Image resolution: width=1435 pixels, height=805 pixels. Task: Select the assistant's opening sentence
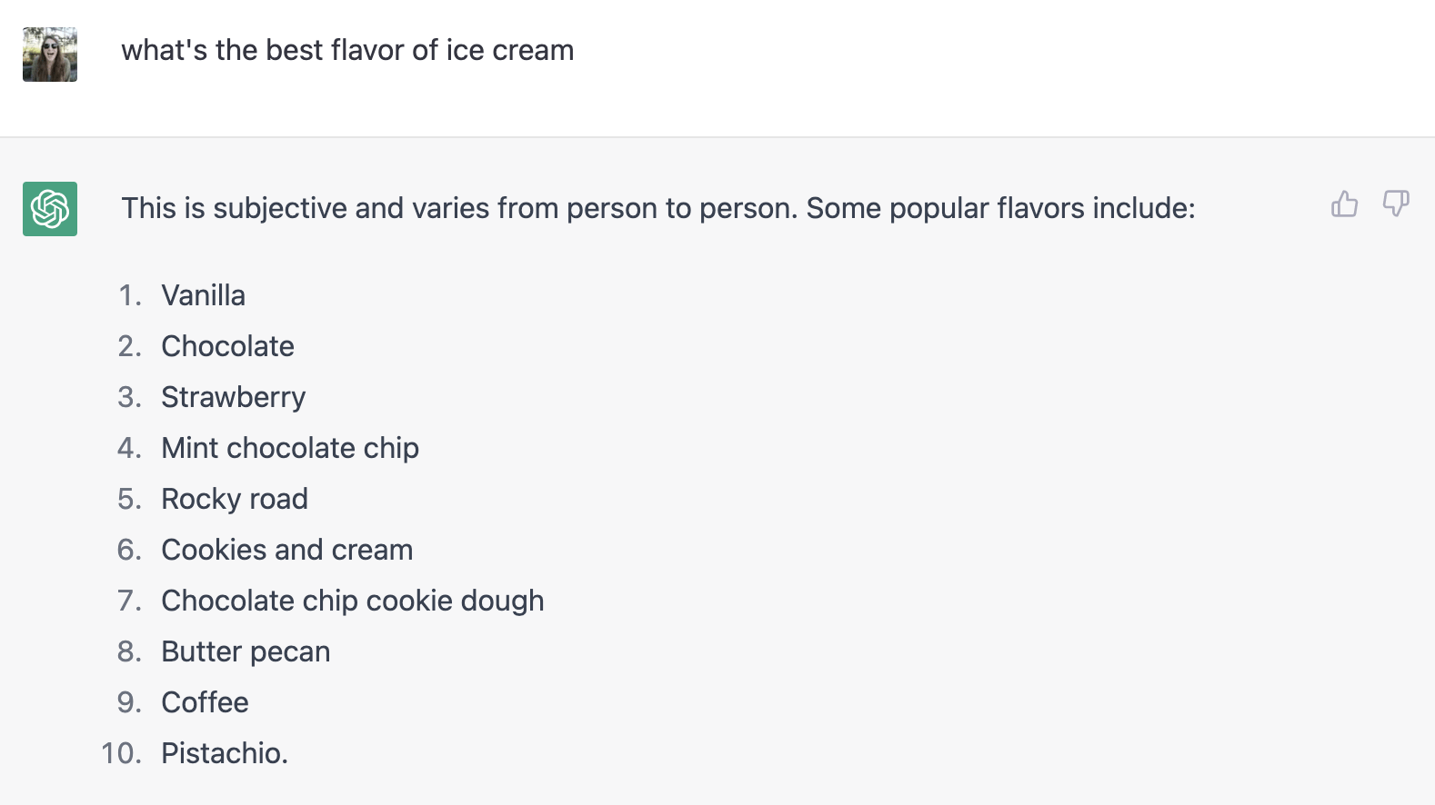(x=658, y=208)
